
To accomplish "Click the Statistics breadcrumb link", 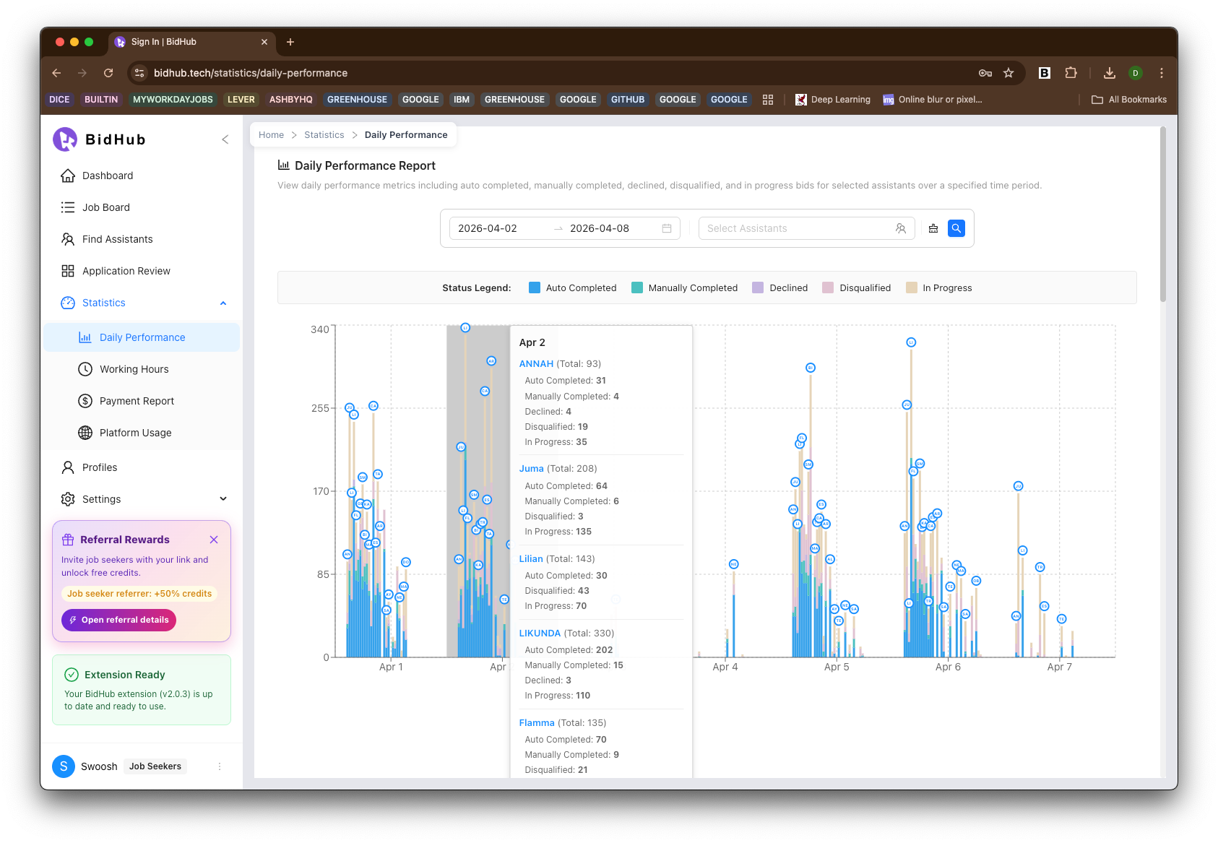I will tap(324, 135).
